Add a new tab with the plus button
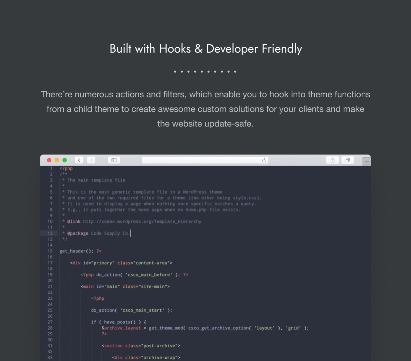The image size is (411, 361). [367, 162]
